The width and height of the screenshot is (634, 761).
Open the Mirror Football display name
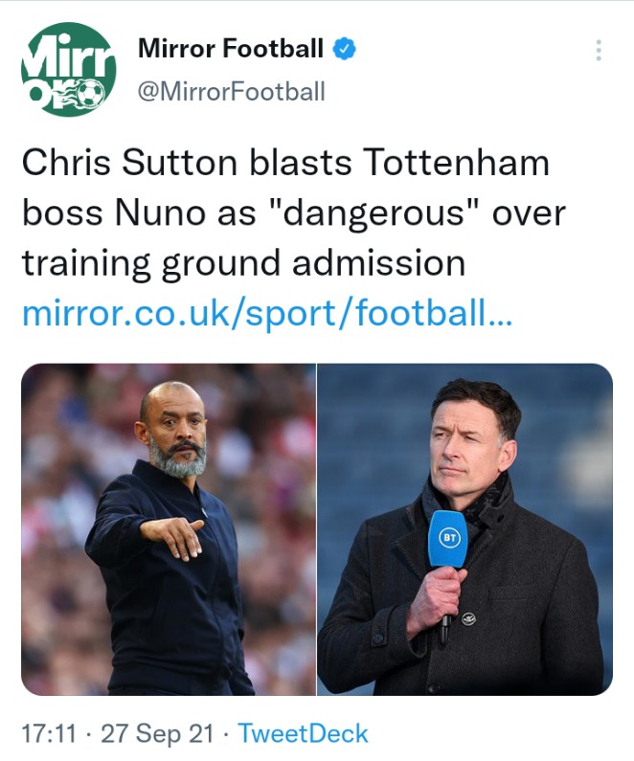click(x=231, y=49)
